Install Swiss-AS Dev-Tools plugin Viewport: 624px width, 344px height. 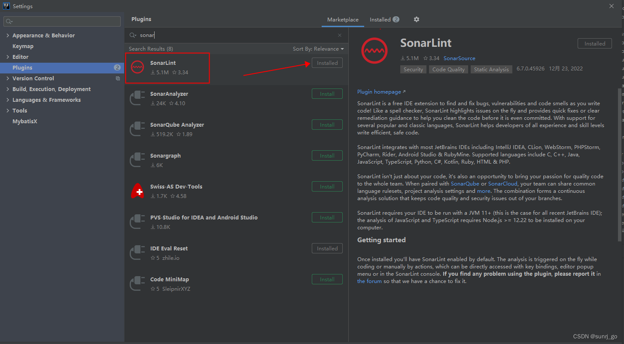[x=327, y=187]
